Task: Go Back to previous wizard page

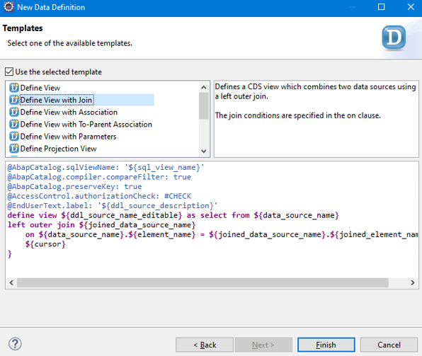Action: [205, 345]
